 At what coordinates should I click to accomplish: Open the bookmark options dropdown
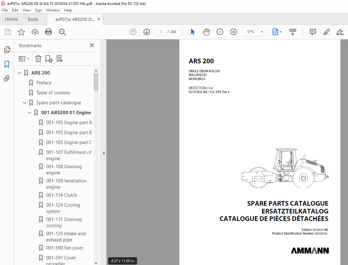coord(24,59)
